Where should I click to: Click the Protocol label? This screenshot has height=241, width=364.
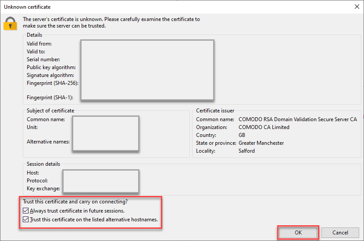point(37,181)
